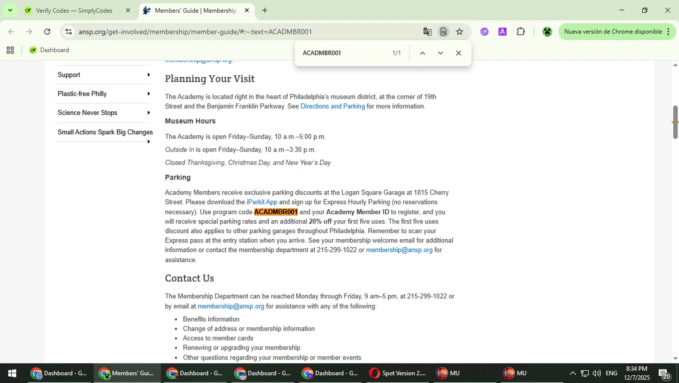This screenshot has height=383, width=679.
Task: Open Small Actions Spark Big Changes item
Action: tap(105, 132)
